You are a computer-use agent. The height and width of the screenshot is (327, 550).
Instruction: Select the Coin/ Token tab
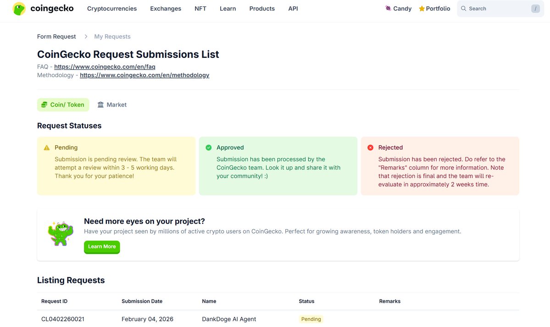coord(63,105)
